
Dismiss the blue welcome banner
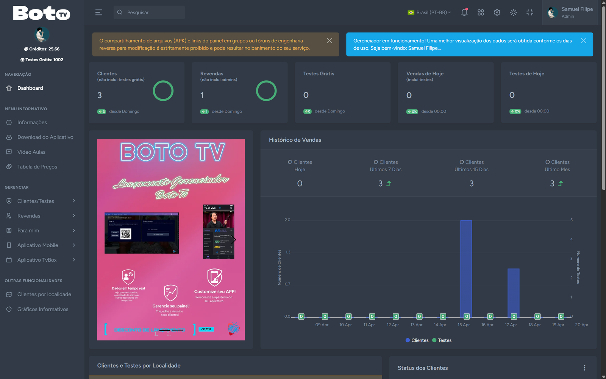click(584, 41)
